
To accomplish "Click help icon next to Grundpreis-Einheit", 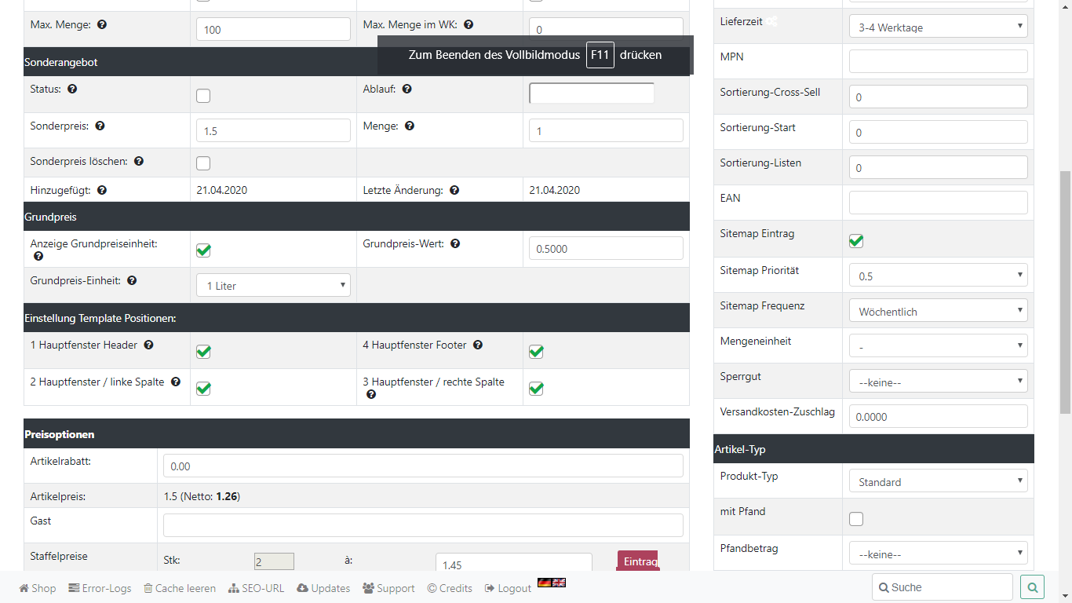I will tap(132, 280).
